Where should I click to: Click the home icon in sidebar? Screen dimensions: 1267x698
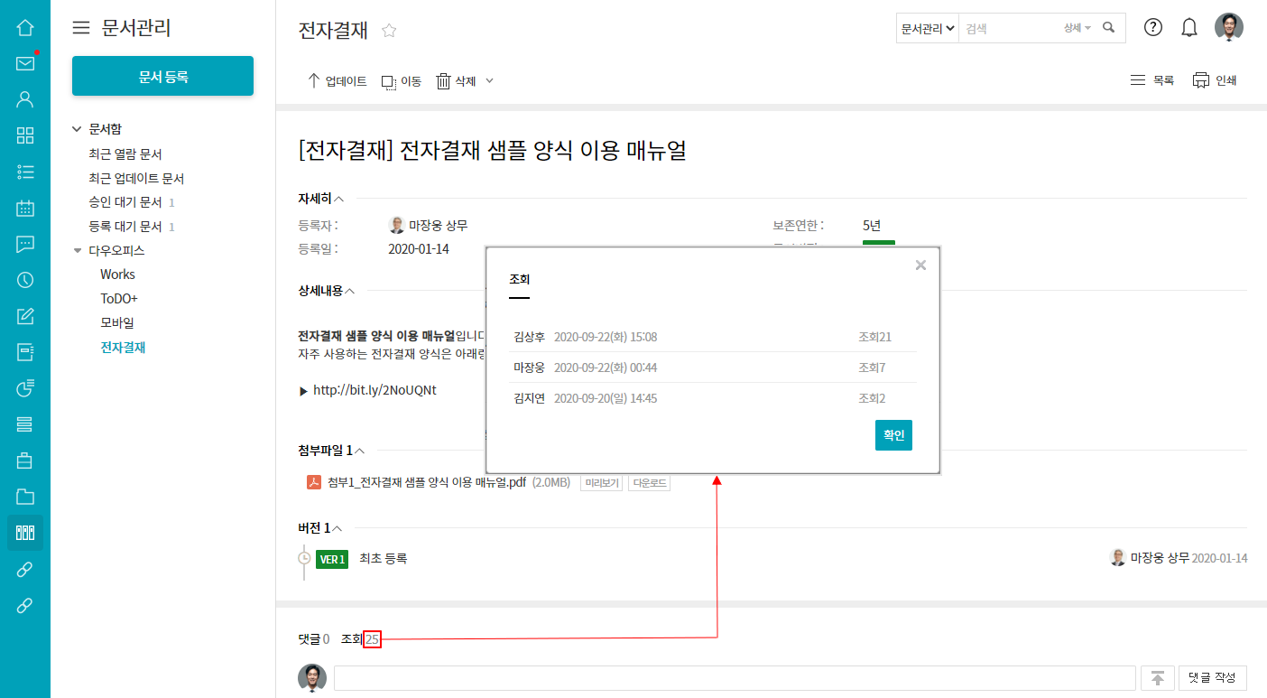tap(25, 27)
